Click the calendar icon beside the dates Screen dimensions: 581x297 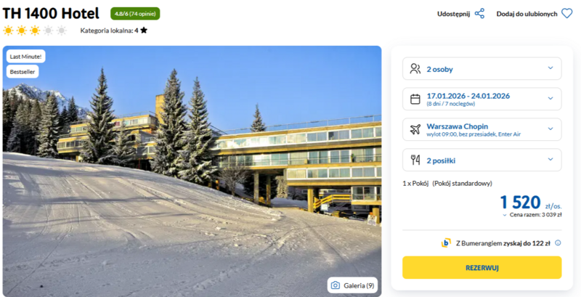click(x=415, y=99)
